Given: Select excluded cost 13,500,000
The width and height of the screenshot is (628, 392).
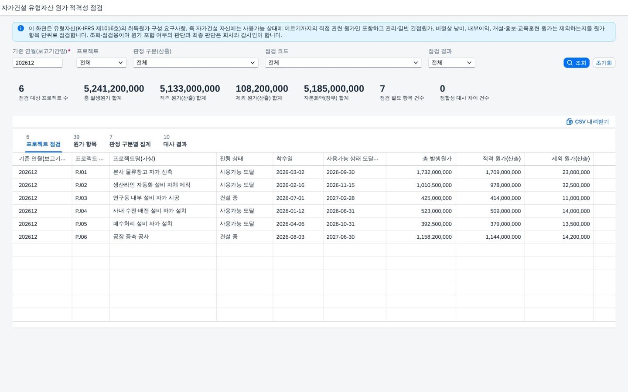Looking at the screenshot, I should (576, 224).
